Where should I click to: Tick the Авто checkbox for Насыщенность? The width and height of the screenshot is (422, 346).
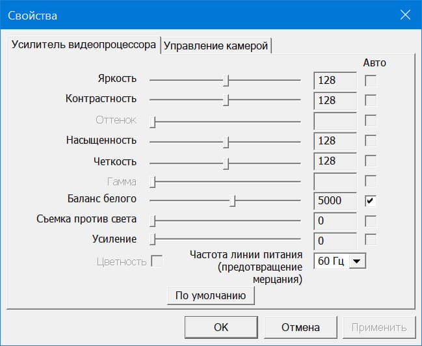[371, 140]
